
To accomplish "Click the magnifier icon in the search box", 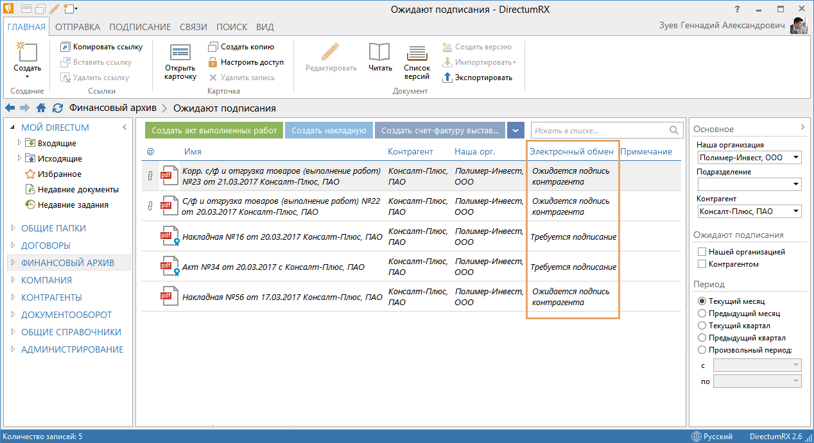I will pos(674,130).
